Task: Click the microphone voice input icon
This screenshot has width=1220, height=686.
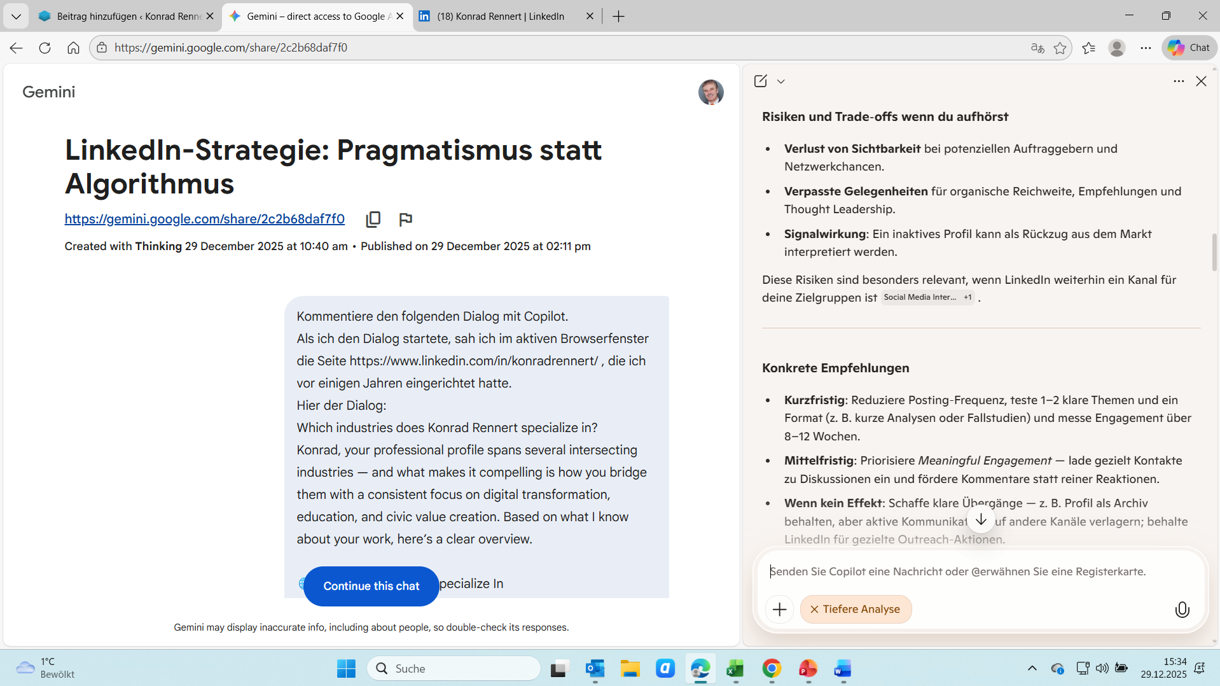Action: [1181, 610]
